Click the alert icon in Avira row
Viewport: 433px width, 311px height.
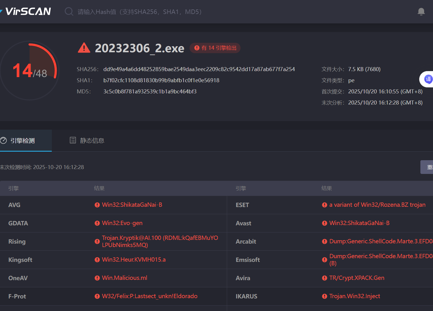click(x=324, y=278)
